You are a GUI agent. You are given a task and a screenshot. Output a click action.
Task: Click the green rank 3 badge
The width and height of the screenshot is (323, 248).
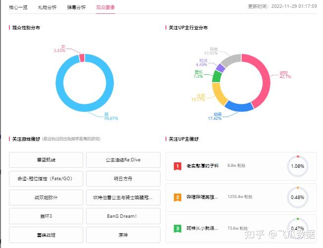(x=177, y=229)
